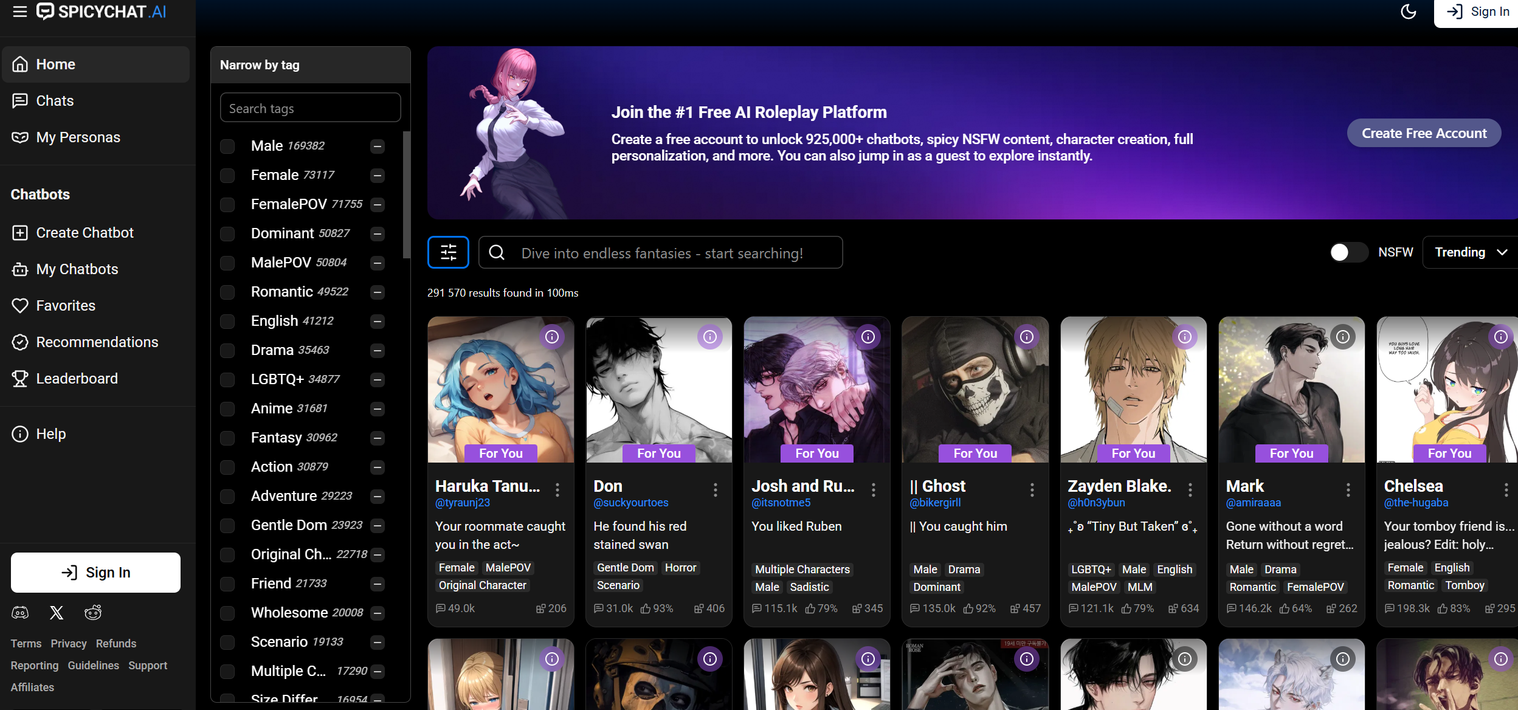Screen dimensions: 1518x710
Task: Open the X (Twitter) social icon
Action: [57, 613]
